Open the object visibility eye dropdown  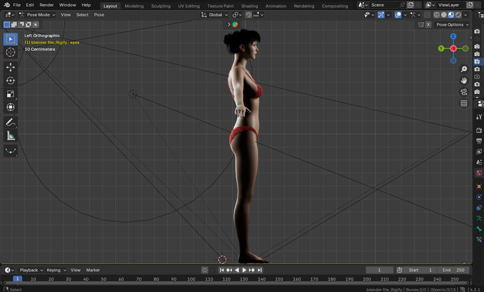[x=369, y=15]
